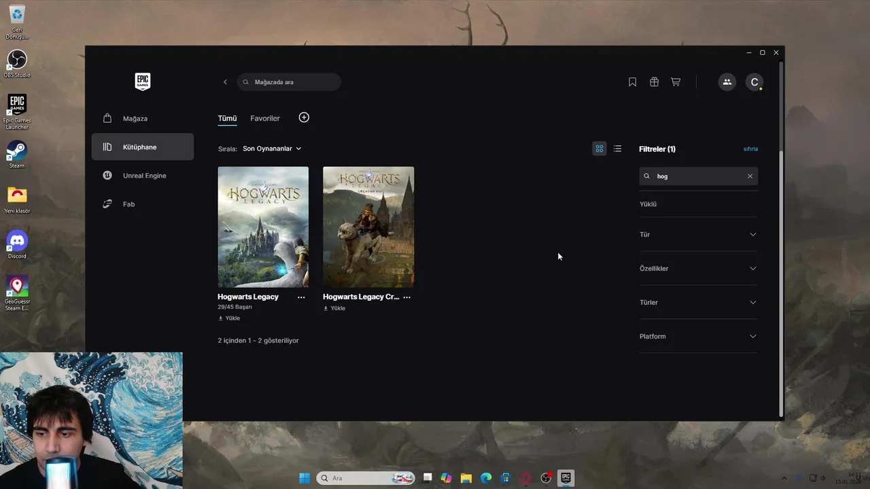Open Fab in the sidebar

coord(143,204)
